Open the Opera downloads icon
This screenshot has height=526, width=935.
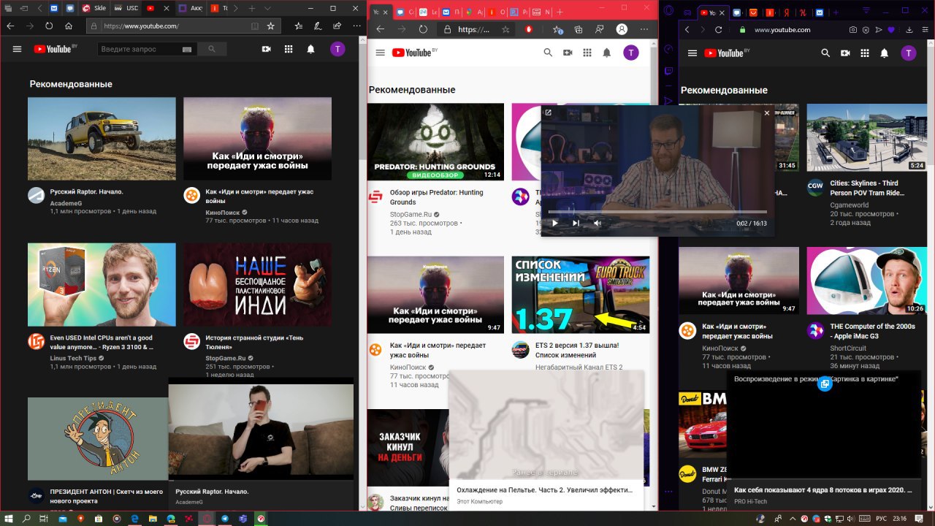tap(909, 30)
